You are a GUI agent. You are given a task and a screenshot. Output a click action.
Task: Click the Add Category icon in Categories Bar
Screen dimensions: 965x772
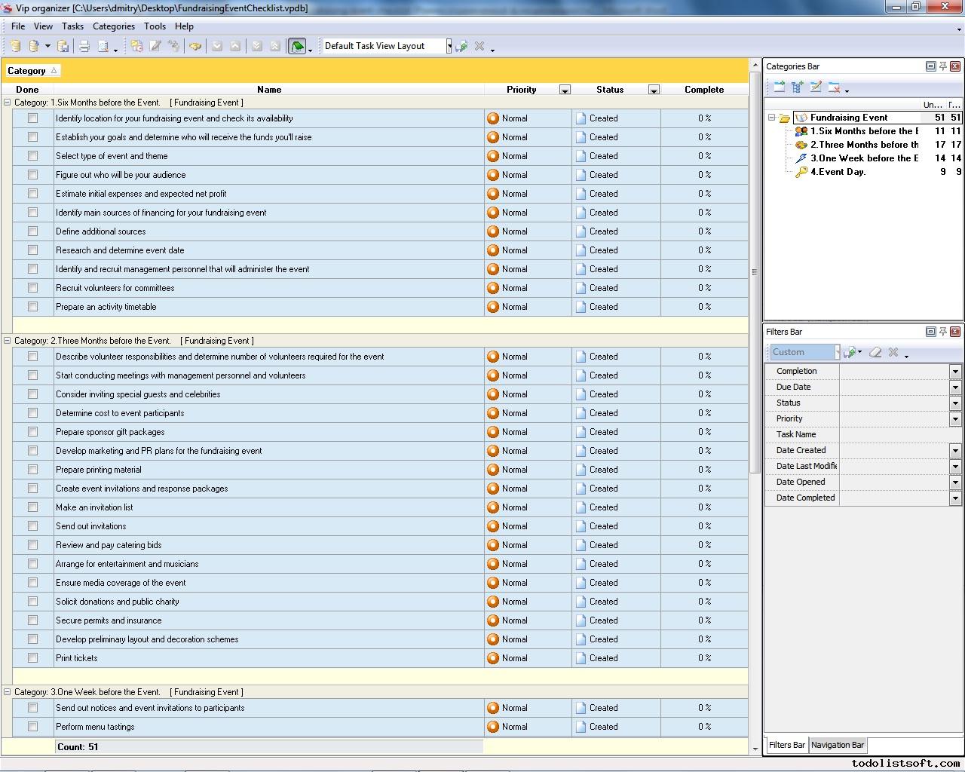coord(779,87)
